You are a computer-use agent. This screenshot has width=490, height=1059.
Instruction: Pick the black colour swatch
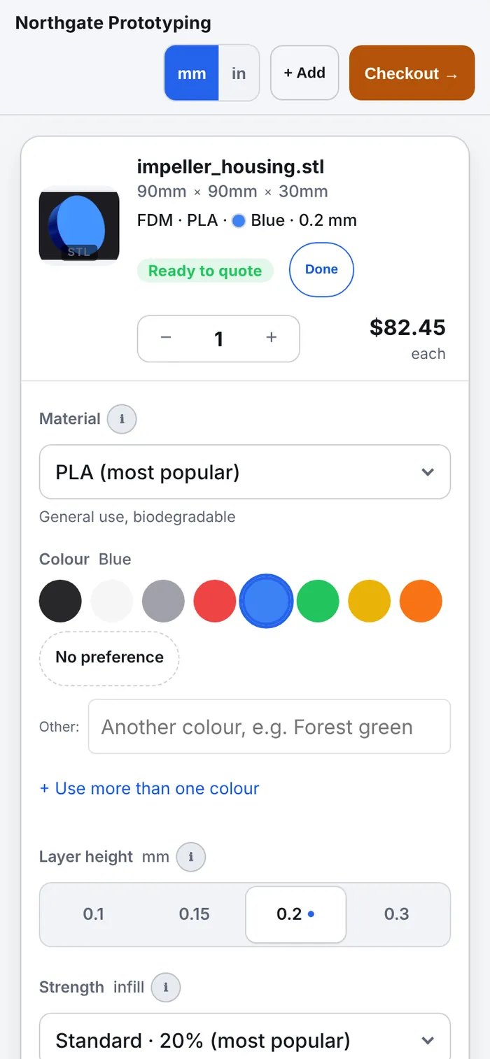coord(60,601)
